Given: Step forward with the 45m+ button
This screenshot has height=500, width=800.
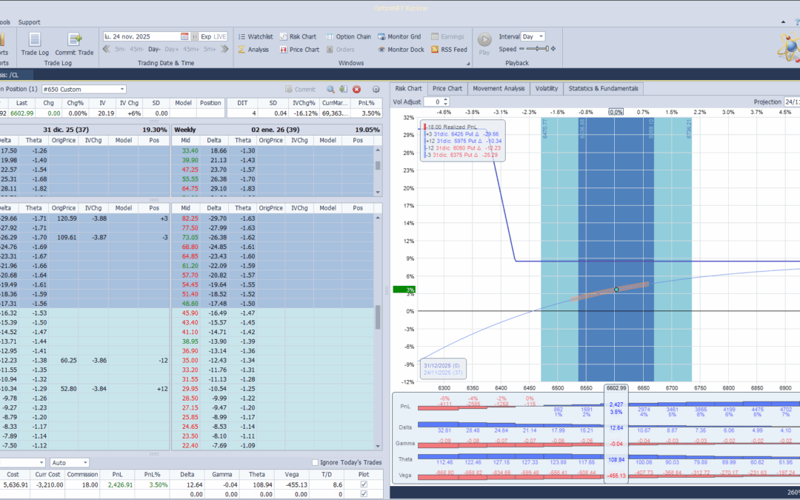Looking at the screenshot, I should pos(191,50).
